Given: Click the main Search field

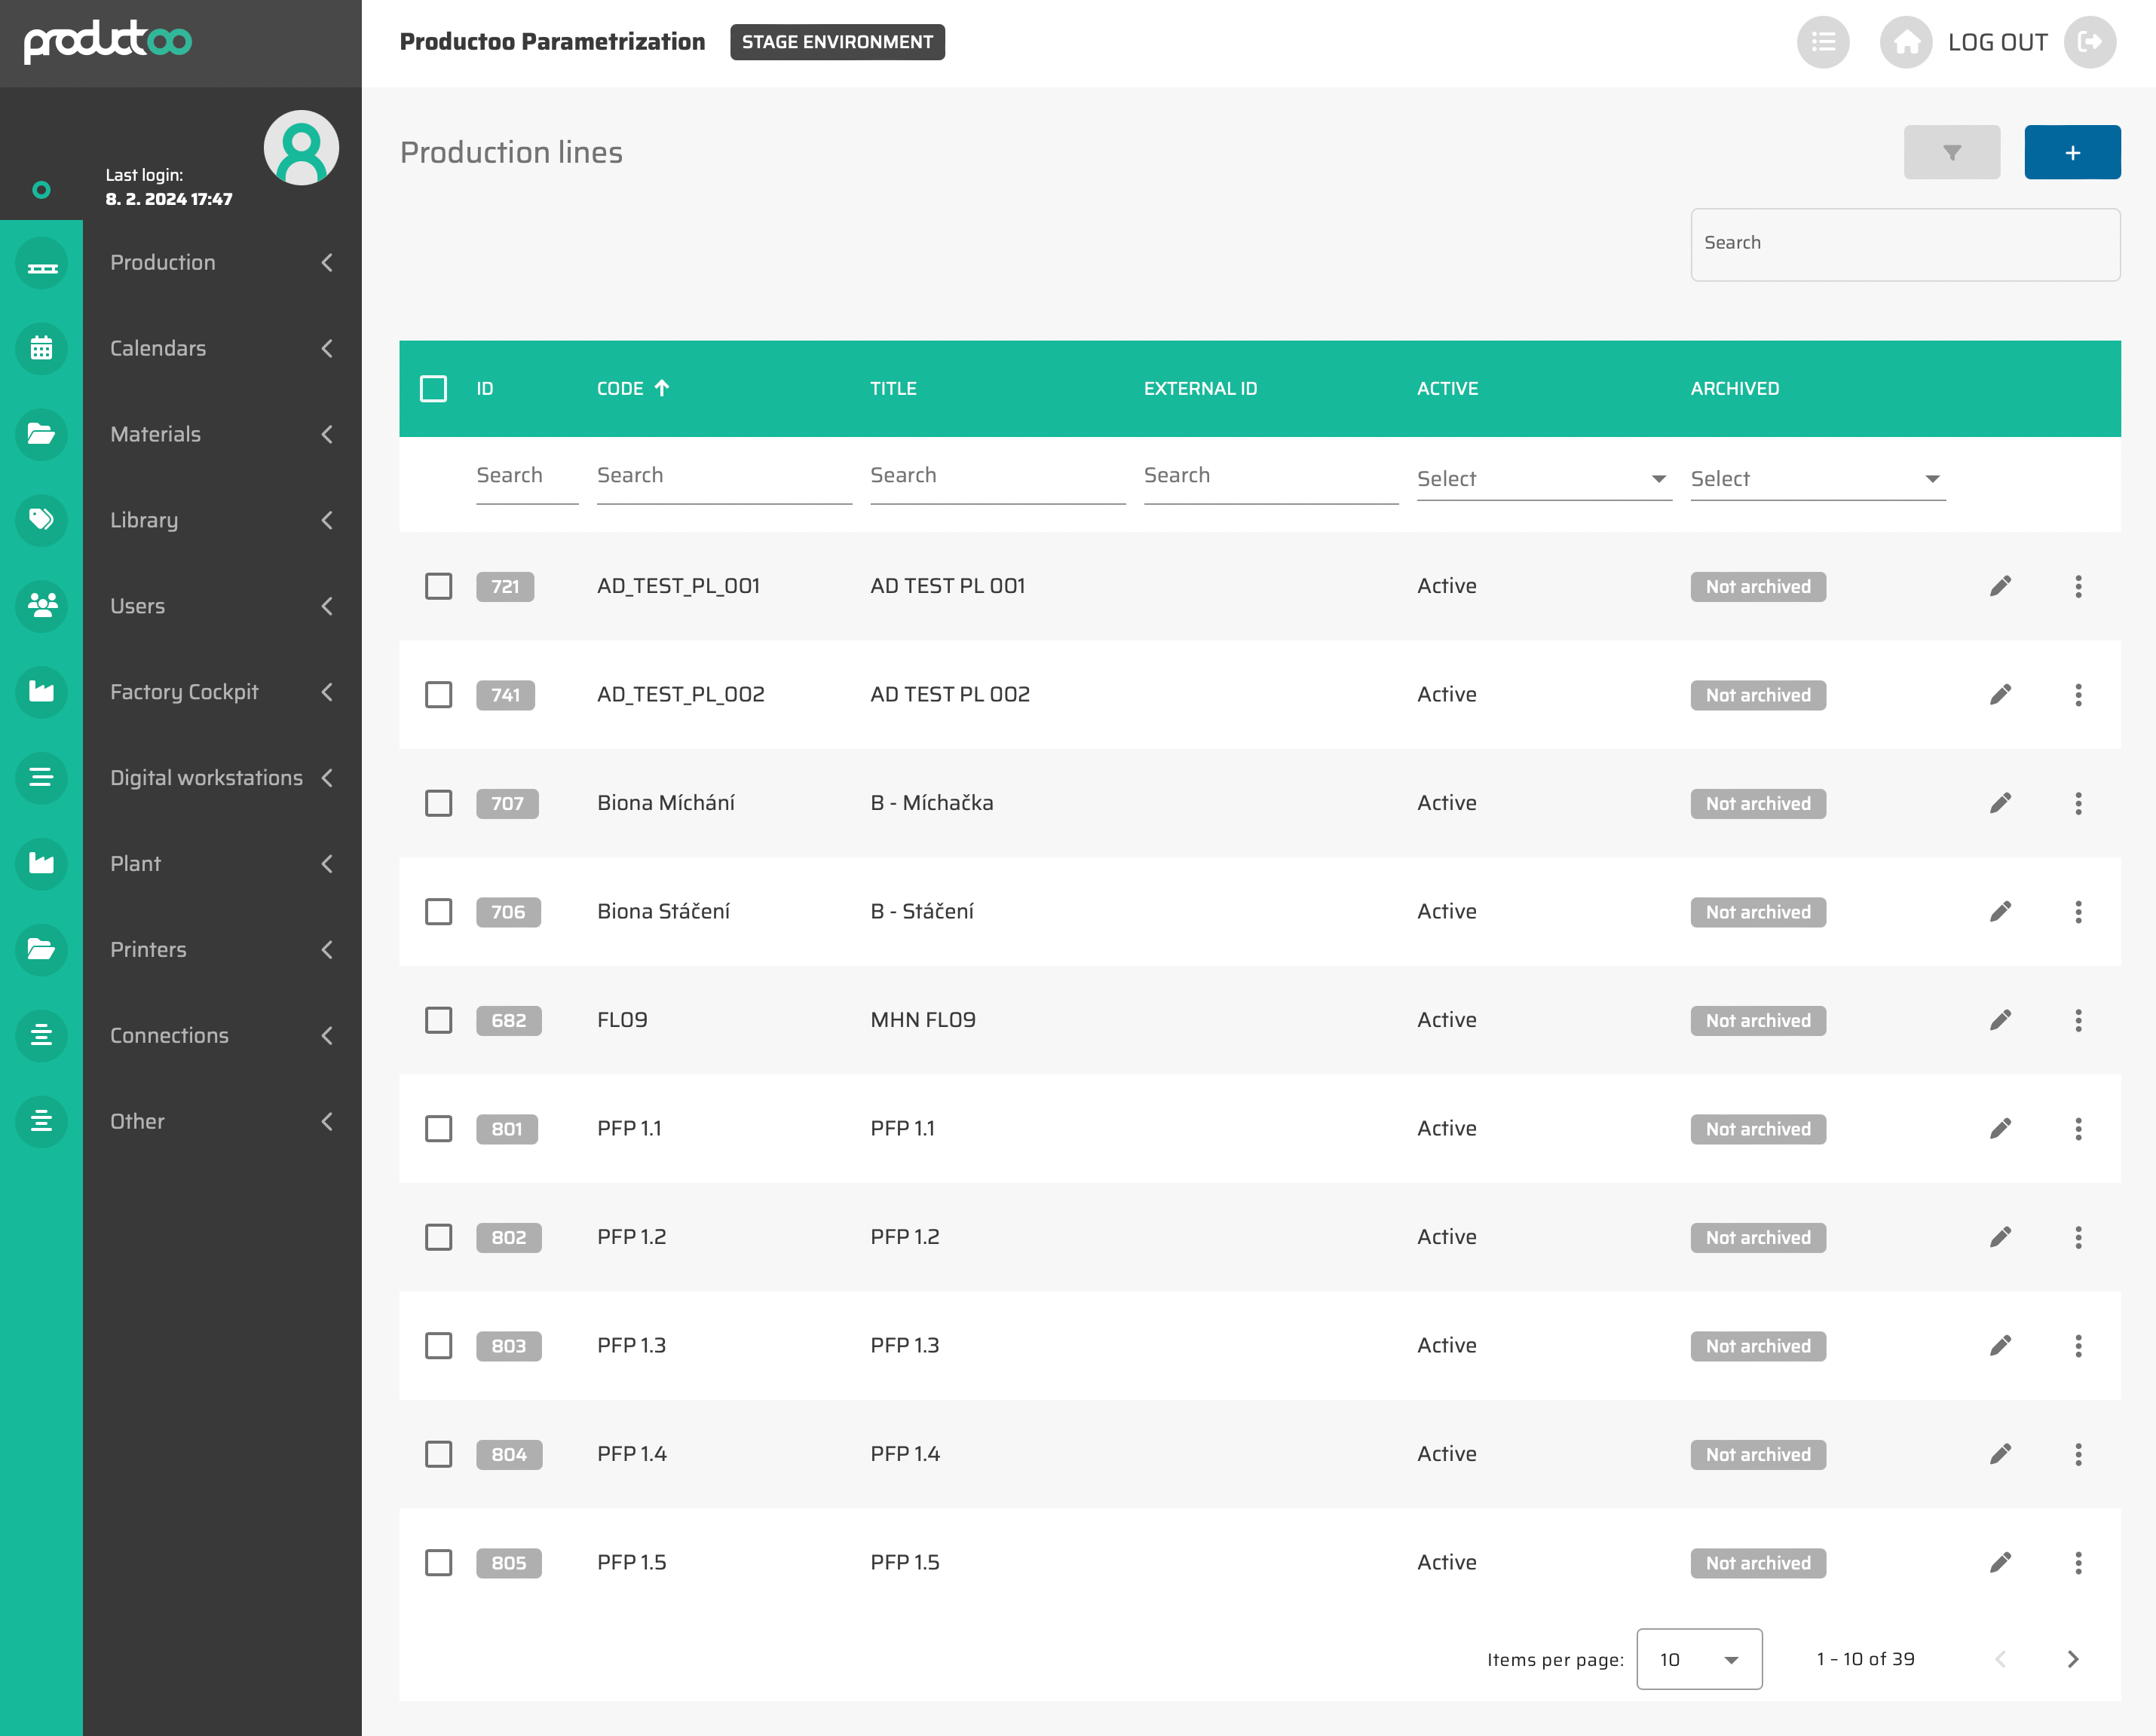Looking at the screenshot, I should pos(1904,244).
